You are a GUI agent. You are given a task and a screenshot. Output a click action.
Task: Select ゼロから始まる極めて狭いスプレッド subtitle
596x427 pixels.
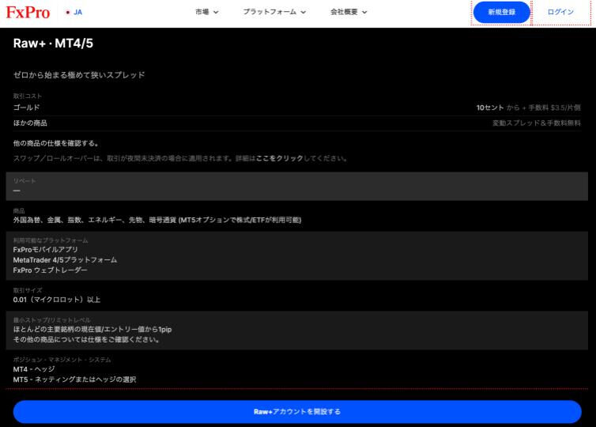click(x=79, y=75)
